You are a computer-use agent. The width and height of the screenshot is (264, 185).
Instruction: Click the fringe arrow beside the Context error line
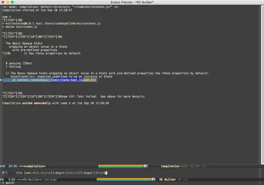click(x=1, y=80)
